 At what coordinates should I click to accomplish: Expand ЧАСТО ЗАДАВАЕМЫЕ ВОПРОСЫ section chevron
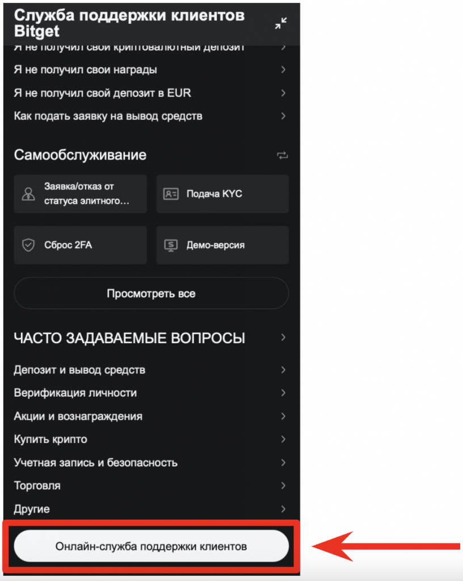point(283,338)
